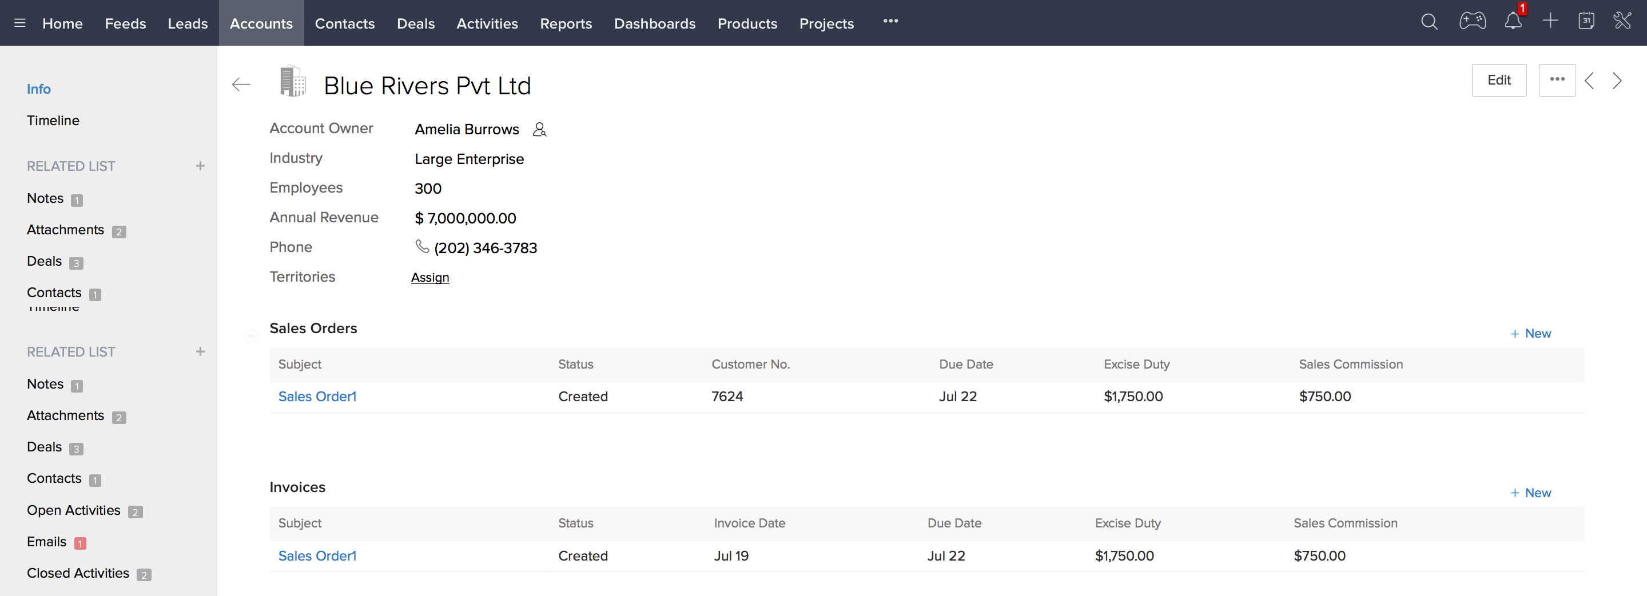Open the Reports tab
This screenshot has height=596, width=1647.
click(566, 23)
